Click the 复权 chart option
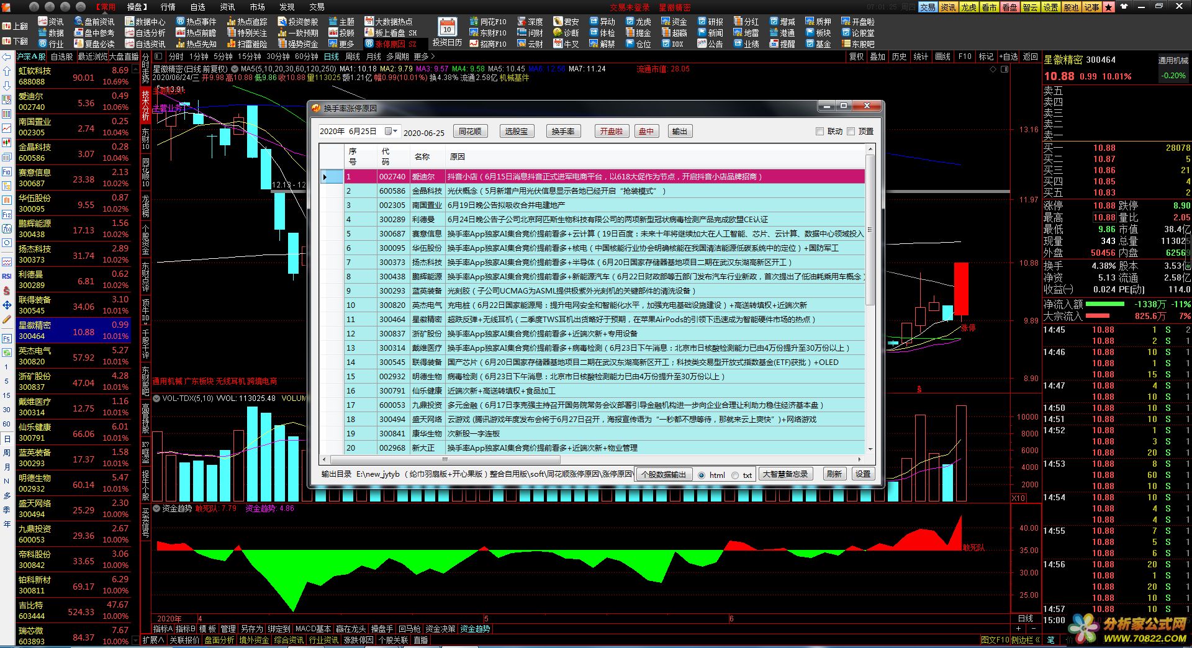The height and width of the screenshot is (648, 1192). 857,56
